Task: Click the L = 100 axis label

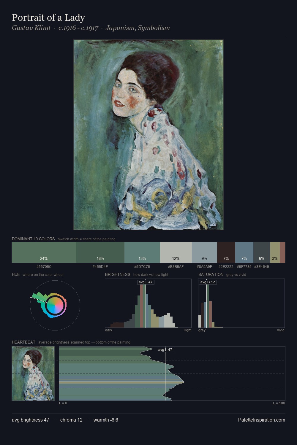Action: click(x=279, y=403)
